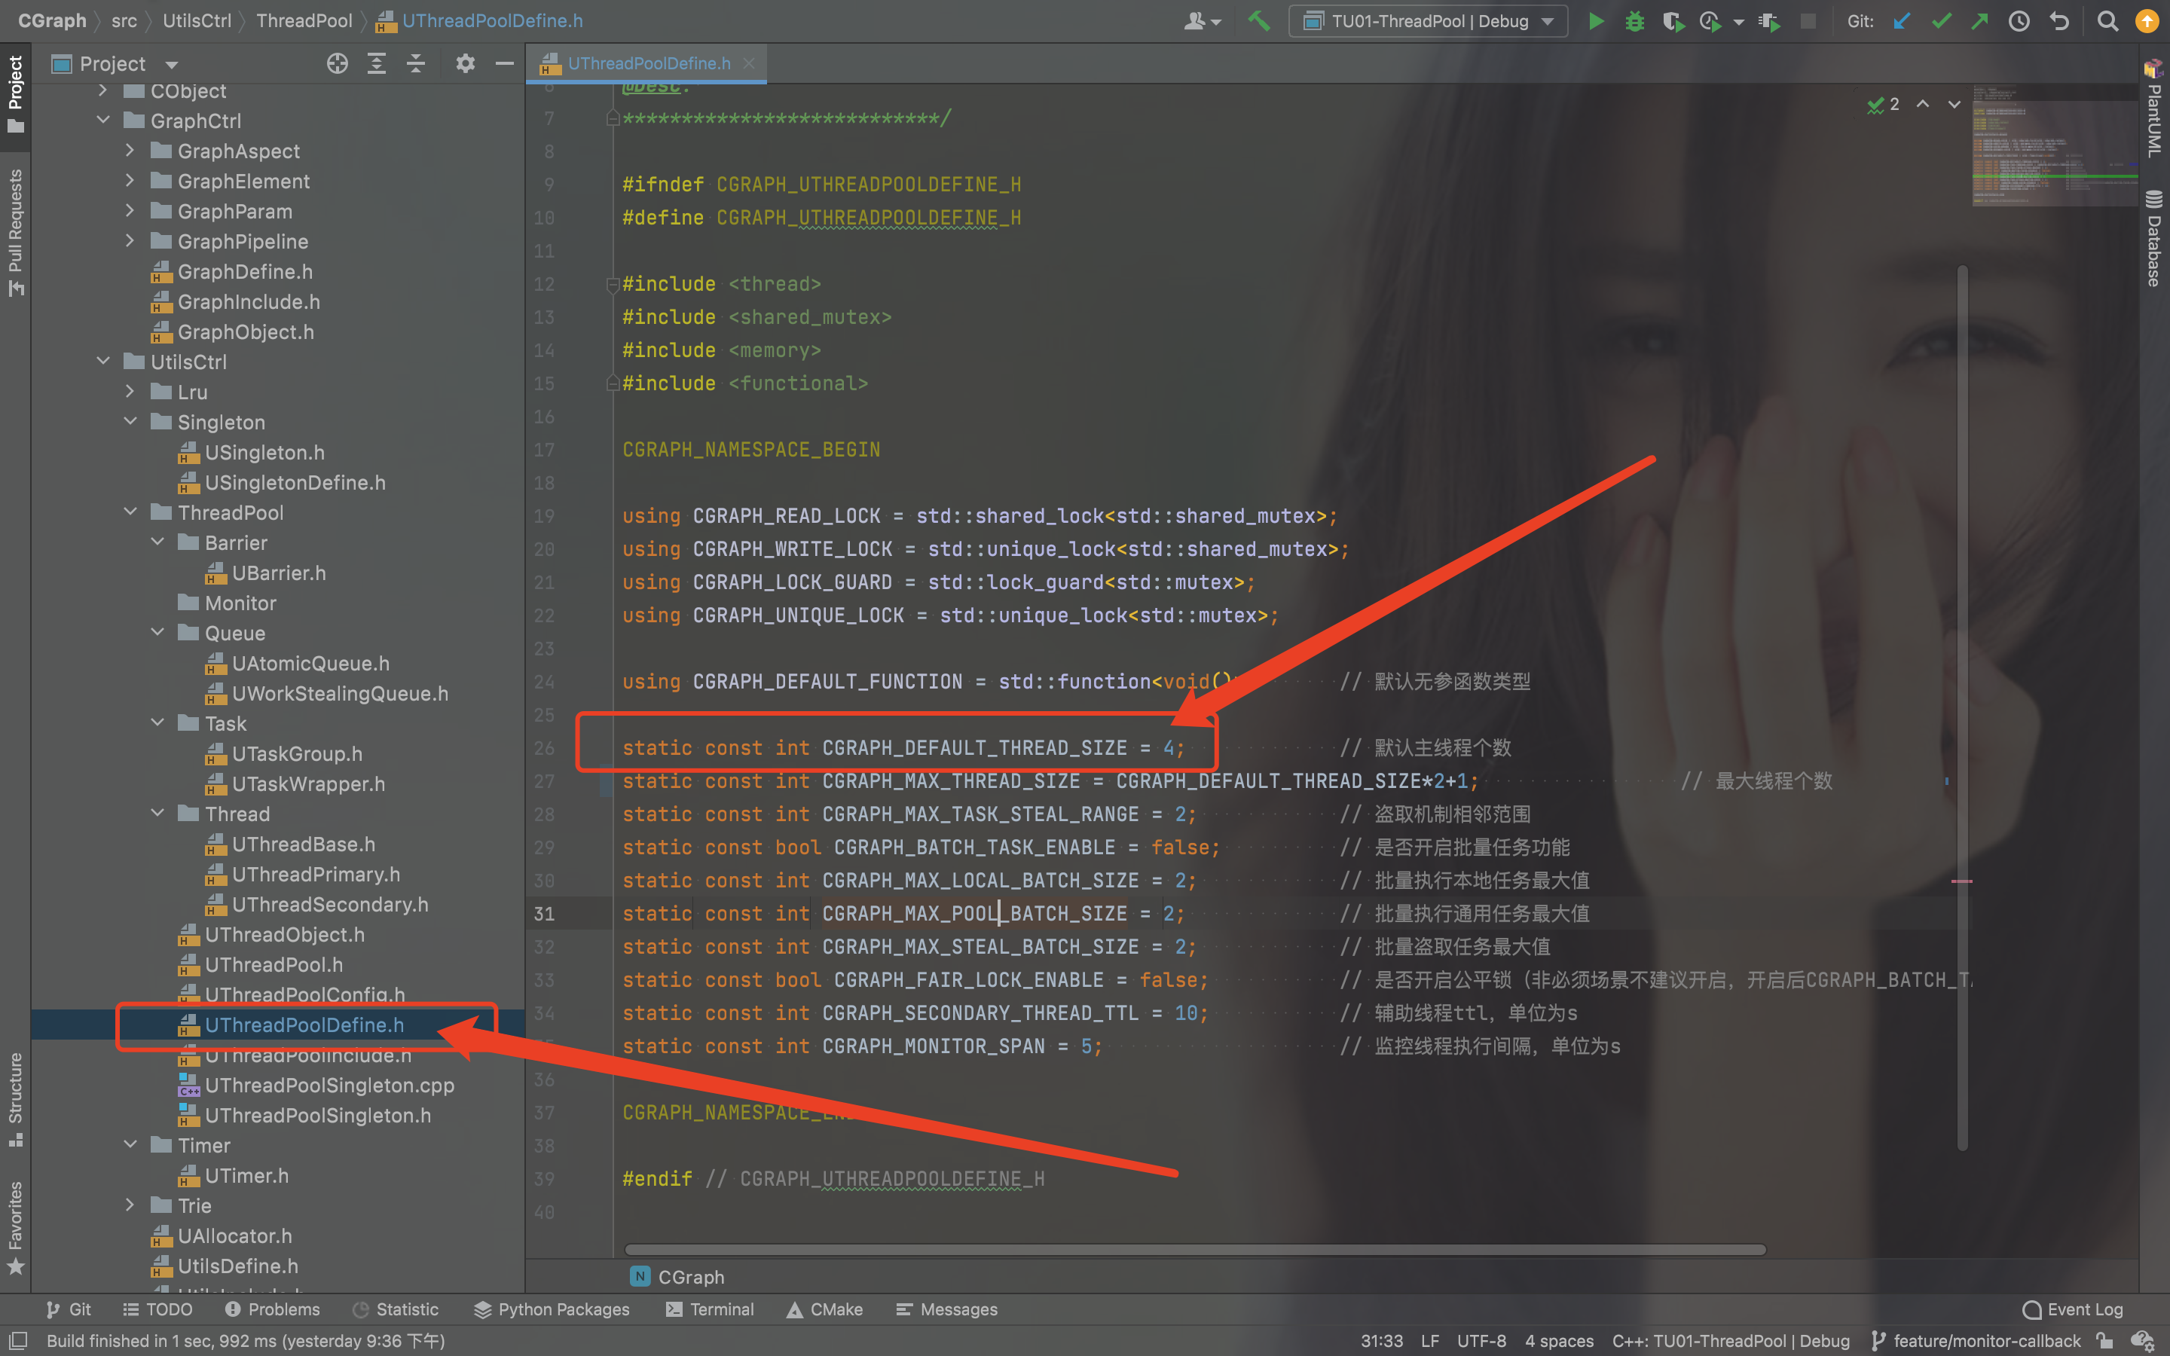Expand the GraphAspect folder

point(130,151)
